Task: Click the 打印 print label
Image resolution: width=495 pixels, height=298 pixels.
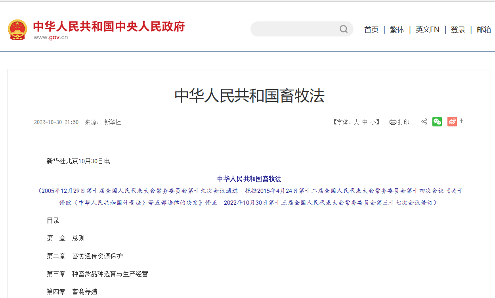Action: (x=404, y=122)
